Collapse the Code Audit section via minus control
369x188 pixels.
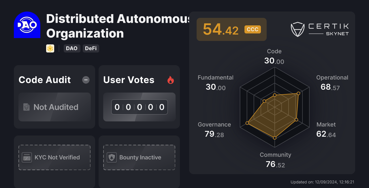tap(86, 80)
